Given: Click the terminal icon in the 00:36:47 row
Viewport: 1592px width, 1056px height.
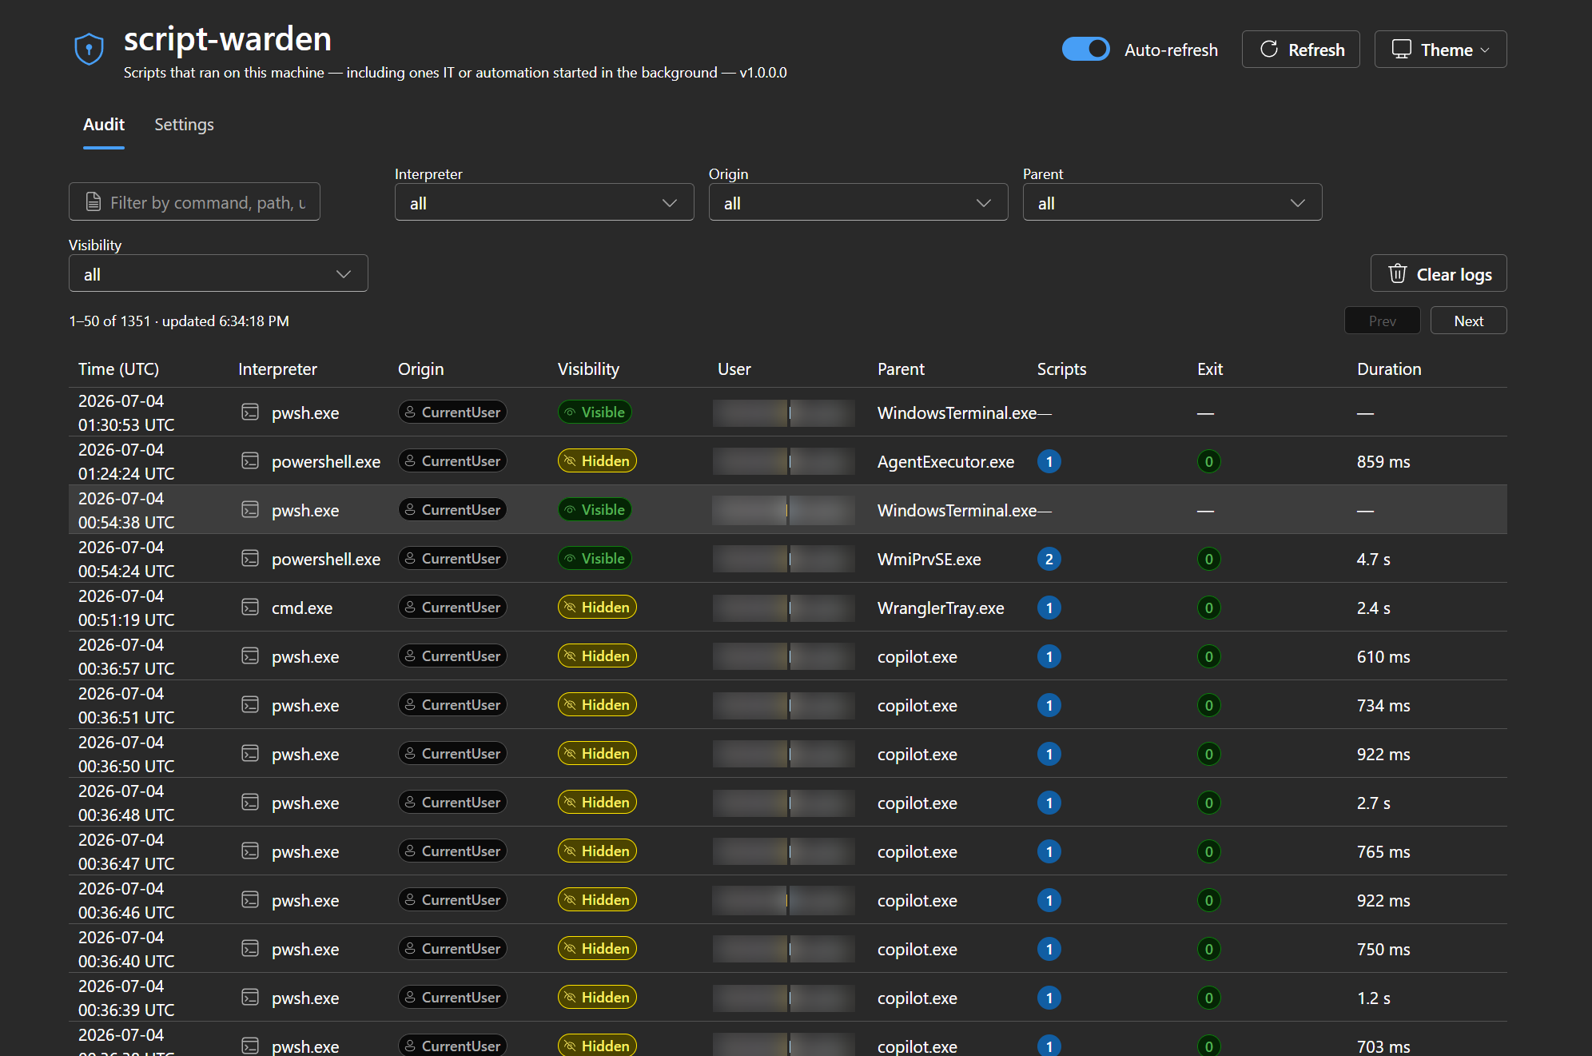Looking at the screenshot, I should 250,851.
